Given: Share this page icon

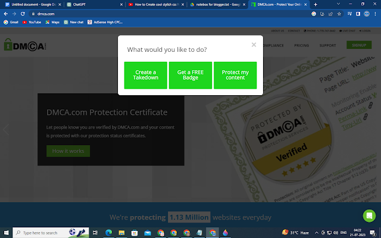Looking at the screenshot, I should (x=330, y=14).
